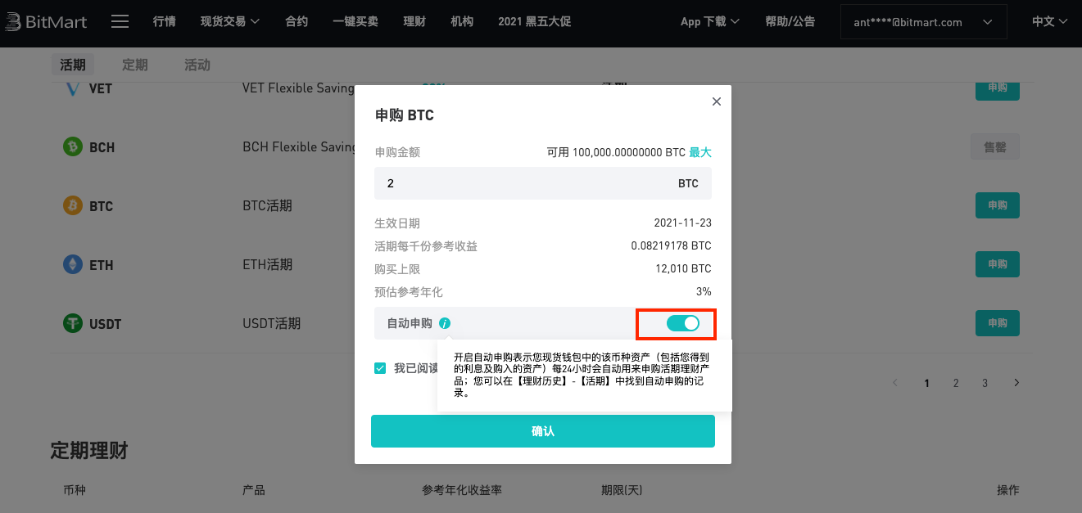Click 最大 to use max amount

[700, 152]
